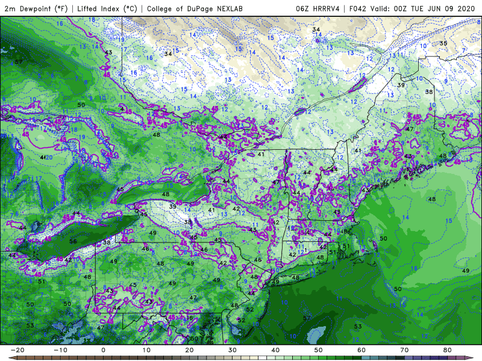Click the '-20' value on the color scale
The width and height of the screenshot is (482, 361).
(x=17, y=350)
